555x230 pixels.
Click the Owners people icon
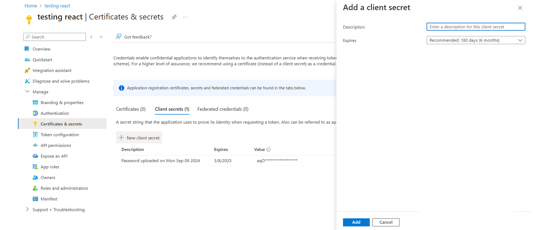[35, 177]
